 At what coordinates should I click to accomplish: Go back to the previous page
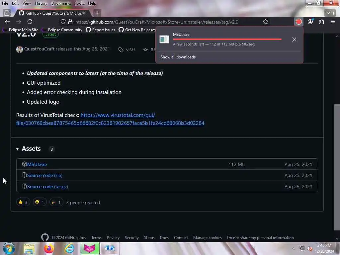[7, 22]
